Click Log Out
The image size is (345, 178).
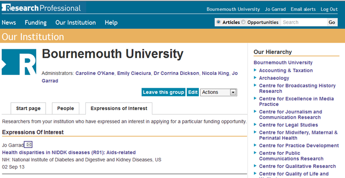click(329, 9)
